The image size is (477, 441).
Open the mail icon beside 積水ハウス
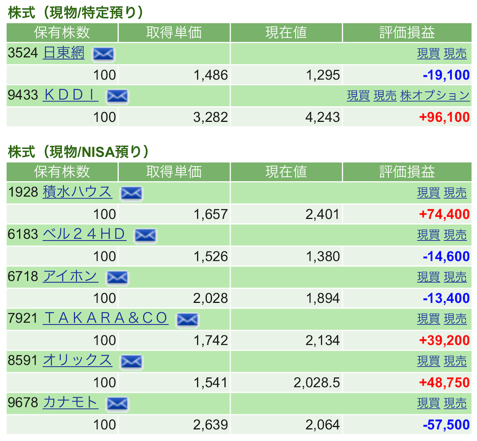click(x=131, y=194)
